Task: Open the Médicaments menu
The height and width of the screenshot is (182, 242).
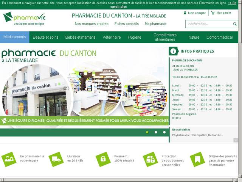Action: [x=14, y=37]
